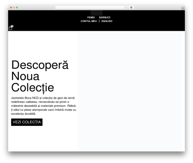193x163 pixels.
Task: Open a new tab with the plus button
Action: click(183, 8)
